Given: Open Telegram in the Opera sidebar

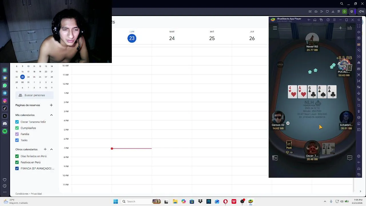Looking at the screenshot, I should pyautogui.click(x=5, y=93).
